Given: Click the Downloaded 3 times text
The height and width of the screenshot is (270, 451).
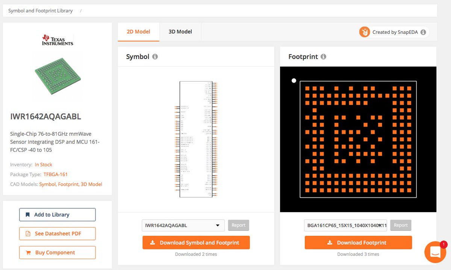Looking at the screenshot, I should [358, 254].
